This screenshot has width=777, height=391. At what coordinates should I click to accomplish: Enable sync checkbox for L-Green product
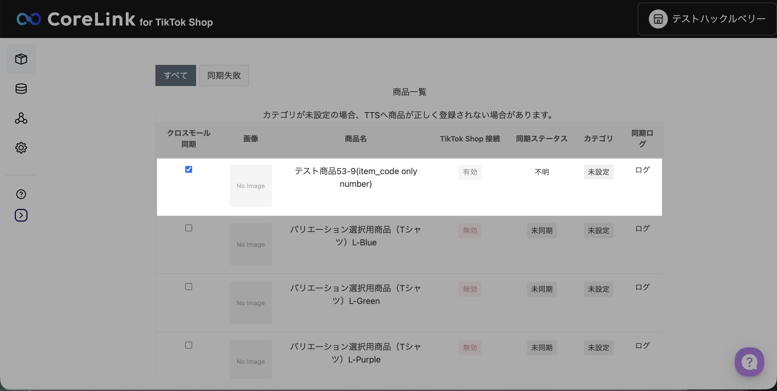[188, 287]
